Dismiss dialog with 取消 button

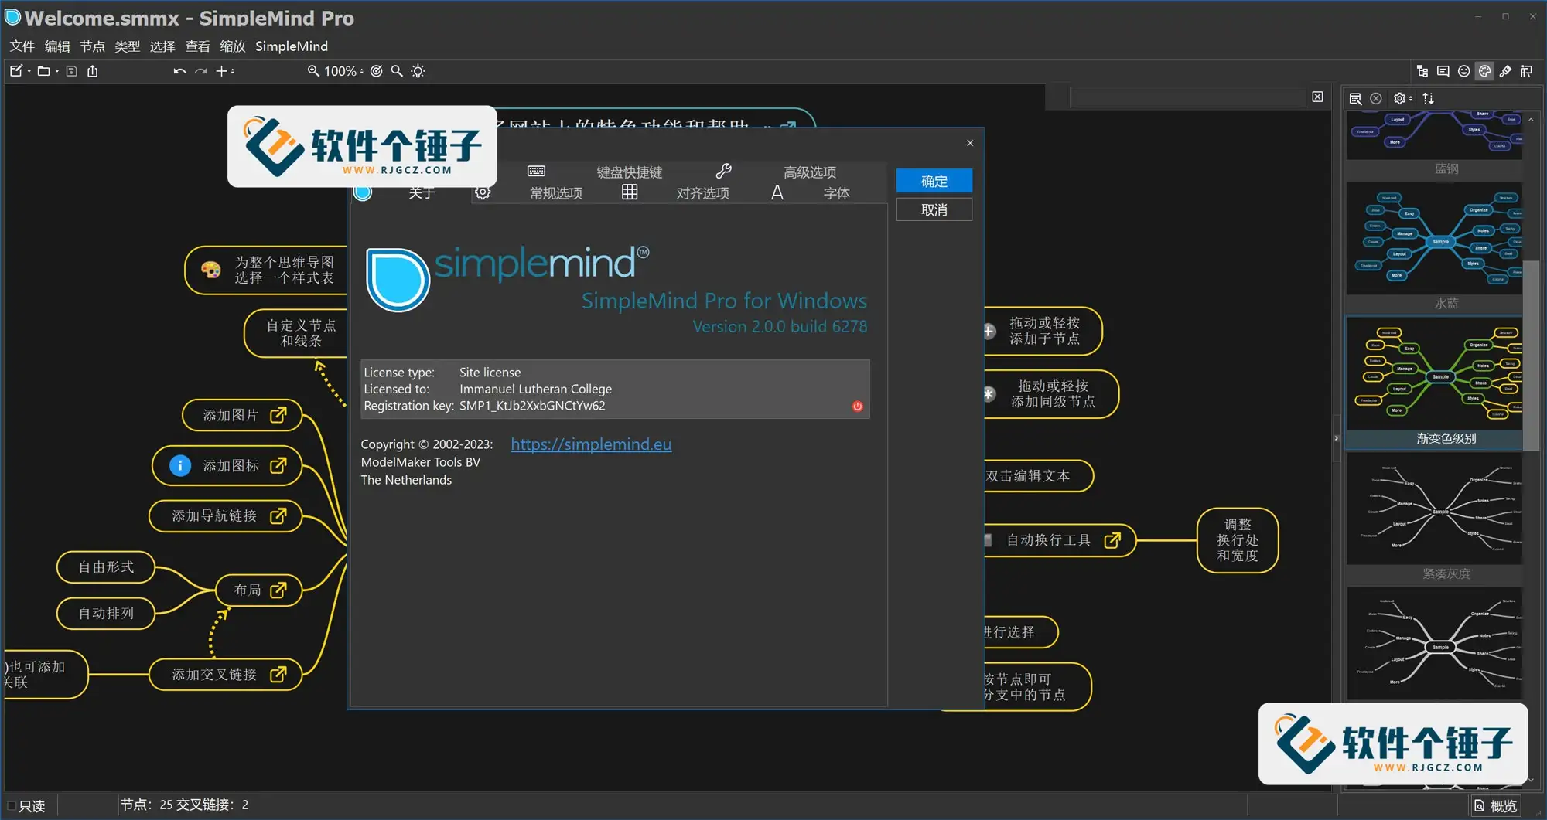click(x=934, y=209)
